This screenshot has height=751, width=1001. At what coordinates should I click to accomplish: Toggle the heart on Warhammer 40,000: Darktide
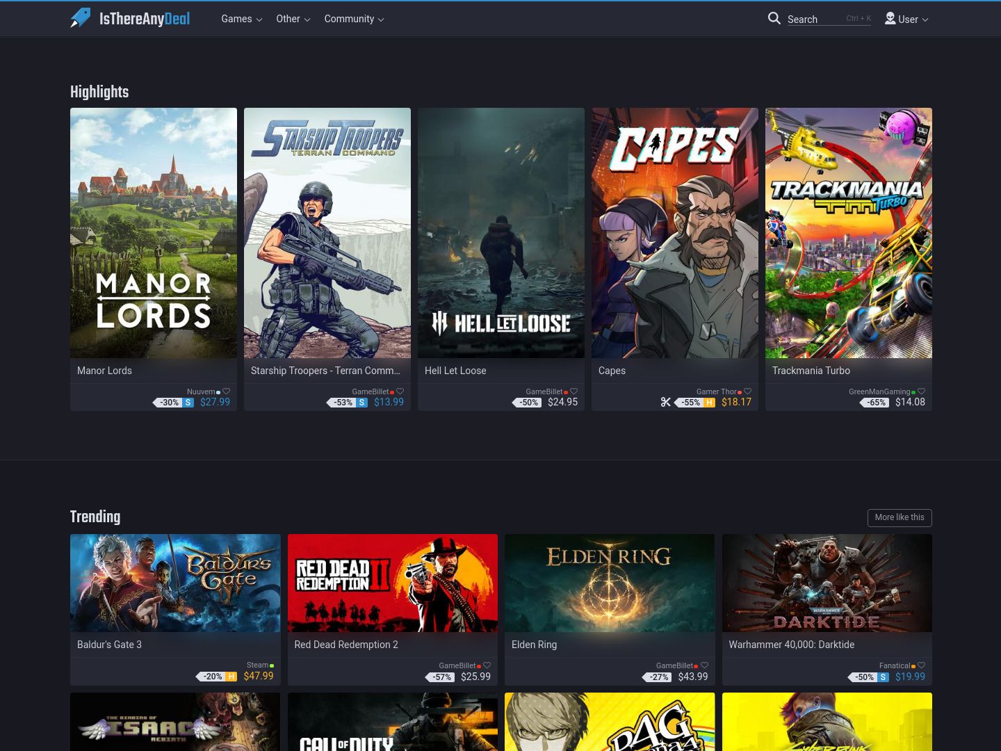(x=921, y=665)
